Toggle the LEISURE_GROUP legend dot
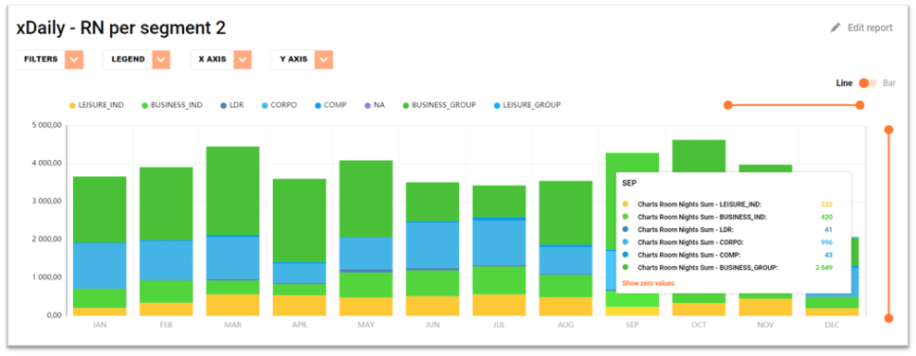916x356 pixels. pyautogui.click(x=497, y=106)
